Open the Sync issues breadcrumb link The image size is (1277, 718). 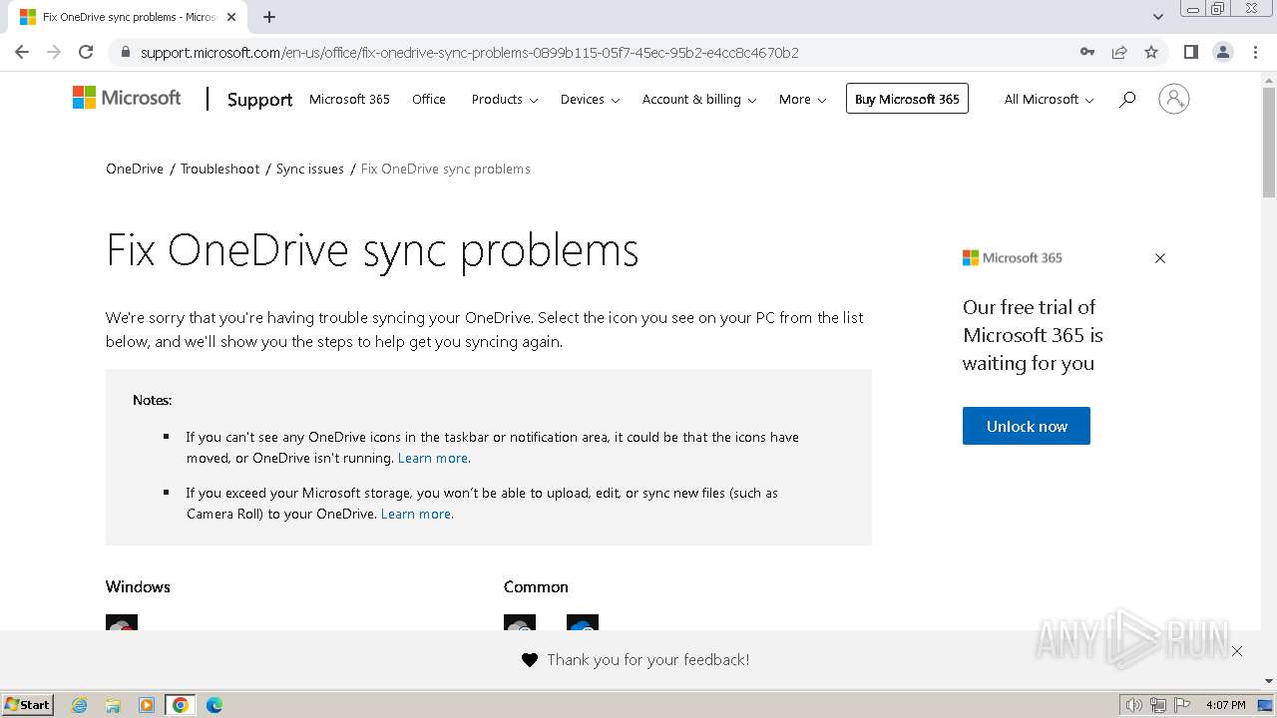pyautogui.click(x=310, y=169)
